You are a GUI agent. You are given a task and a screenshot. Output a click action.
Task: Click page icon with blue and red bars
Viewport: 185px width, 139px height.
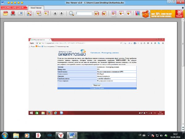click(x=29, y=13)
